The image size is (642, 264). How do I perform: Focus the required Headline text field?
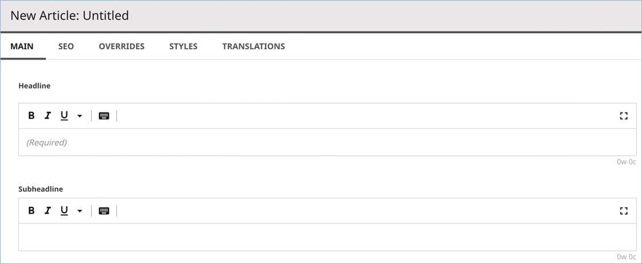coord(328,142)
